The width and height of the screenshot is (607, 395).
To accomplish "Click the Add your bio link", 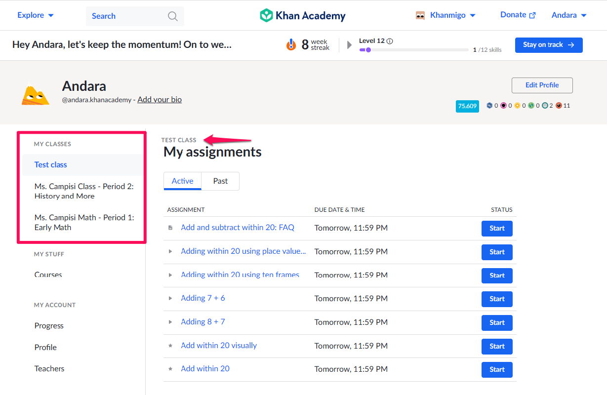I will [x=160, y=100].
